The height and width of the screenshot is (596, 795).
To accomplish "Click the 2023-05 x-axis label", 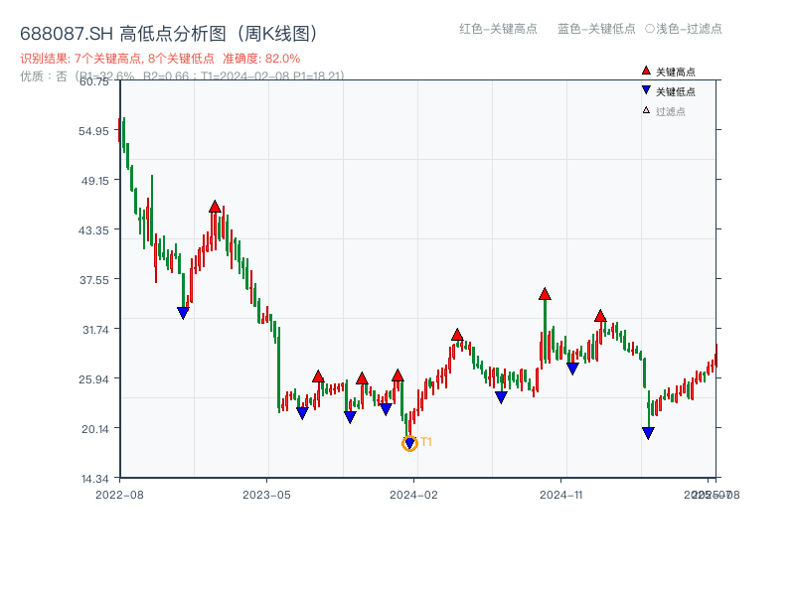I will 266,495.
